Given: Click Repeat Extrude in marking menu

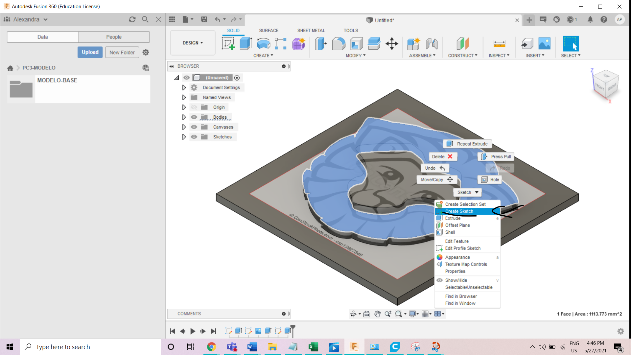Looking at the screenshot, I should pyautogui.click(x=467, y=144).
